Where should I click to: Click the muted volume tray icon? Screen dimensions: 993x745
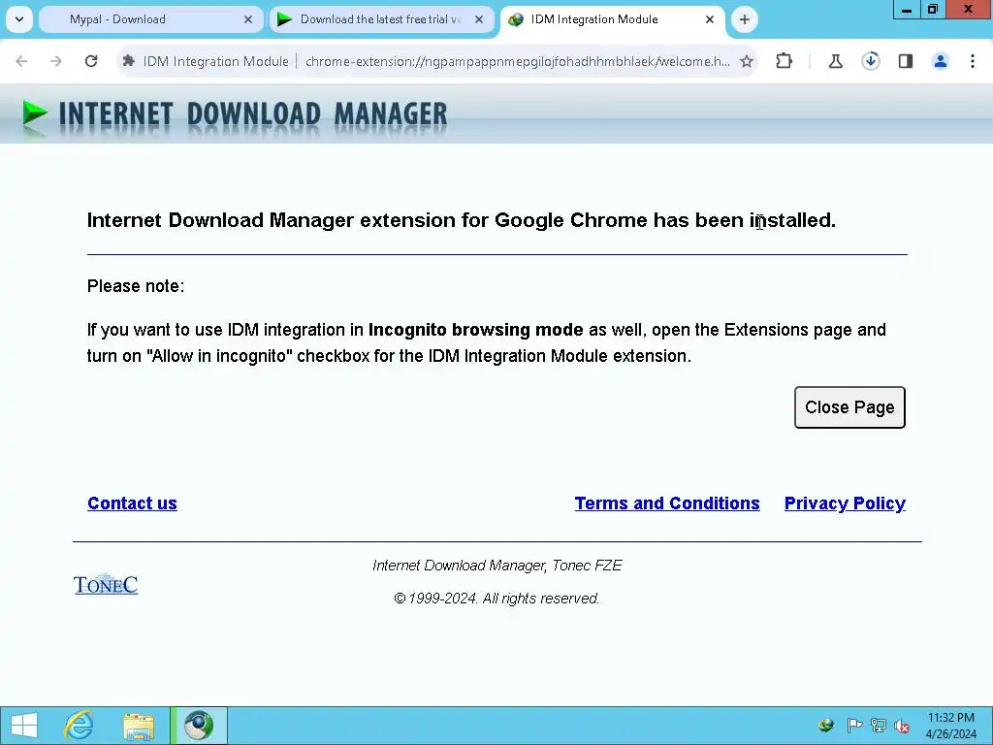click(x=902, y=726)
